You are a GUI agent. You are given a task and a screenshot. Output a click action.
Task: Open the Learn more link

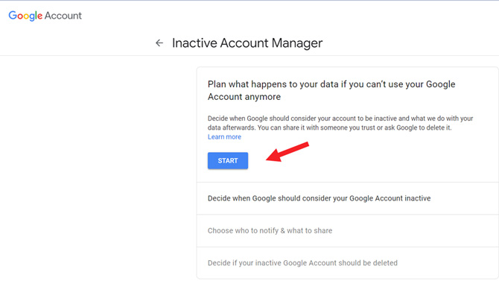click(x=224, y=137)
